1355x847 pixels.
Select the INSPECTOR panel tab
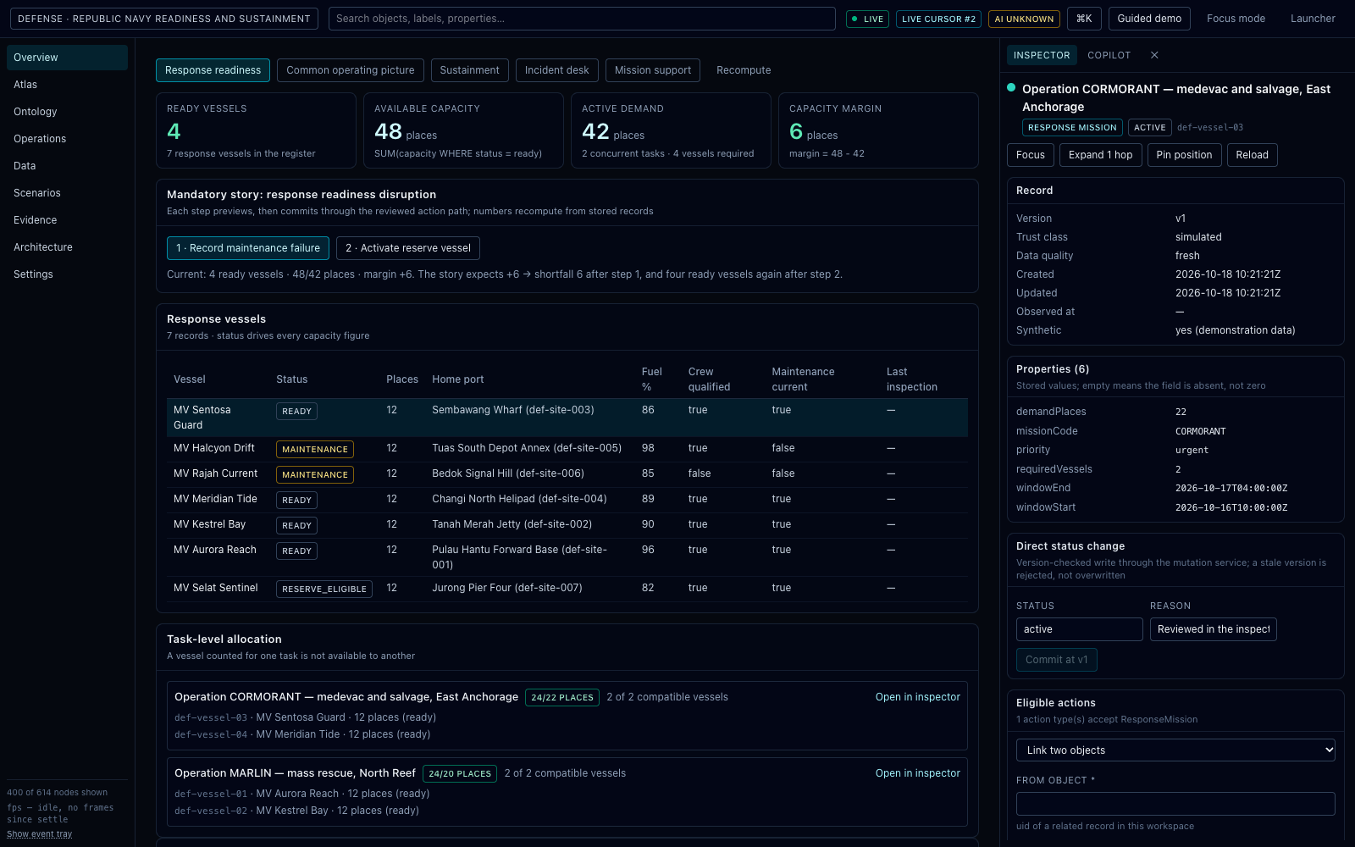coord(1042,55)
